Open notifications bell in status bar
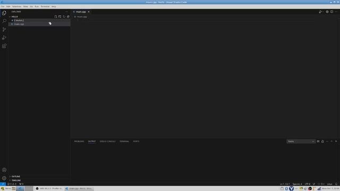This screenshot has width=340, height=191. tap(336, 184)
